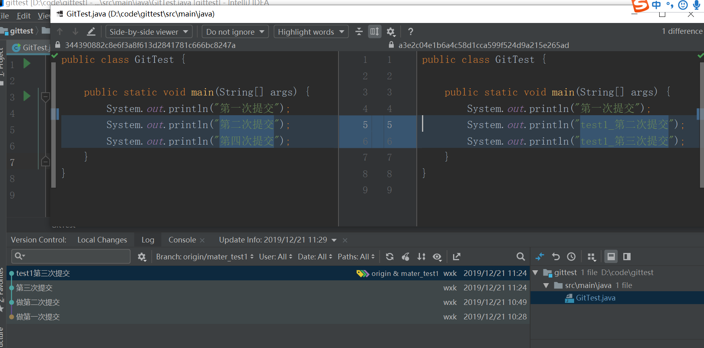
Task: Click the revert selected changes icon
Action: click(x=556, y=257)
